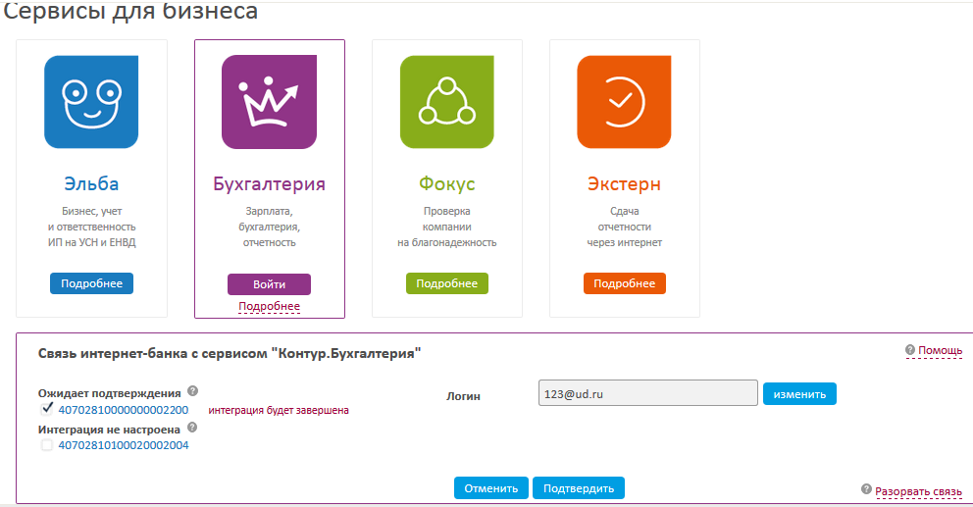The image size is (973, 507).
Task: Click help icon next to Интеграция не настроена
Action: (x=192, y=427)
